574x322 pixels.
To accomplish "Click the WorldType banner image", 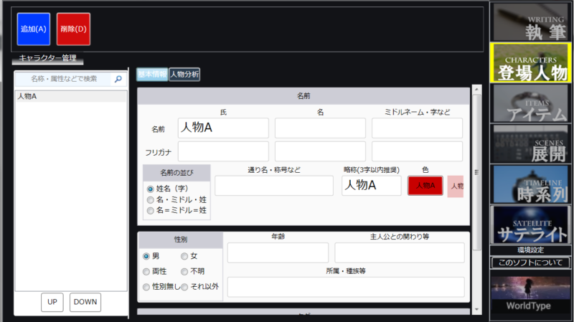I will [x=530, y=294].
